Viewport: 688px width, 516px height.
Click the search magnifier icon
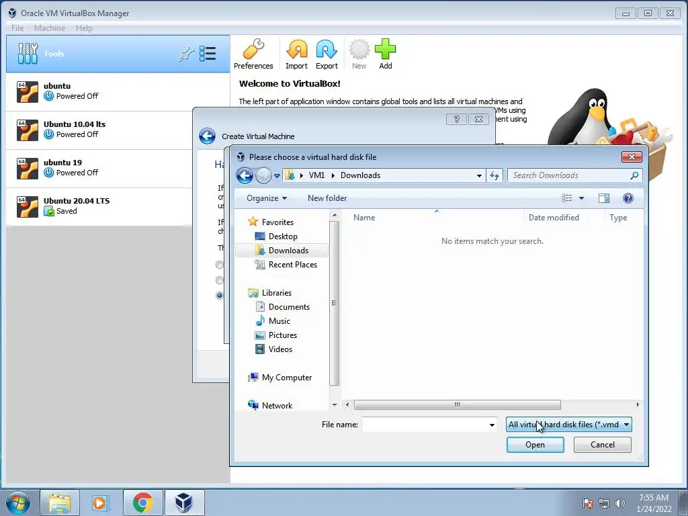click(634, 175)
